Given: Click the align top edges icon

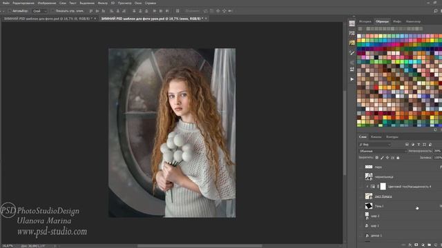Looking at the screenshot, I should click(90, 11).
